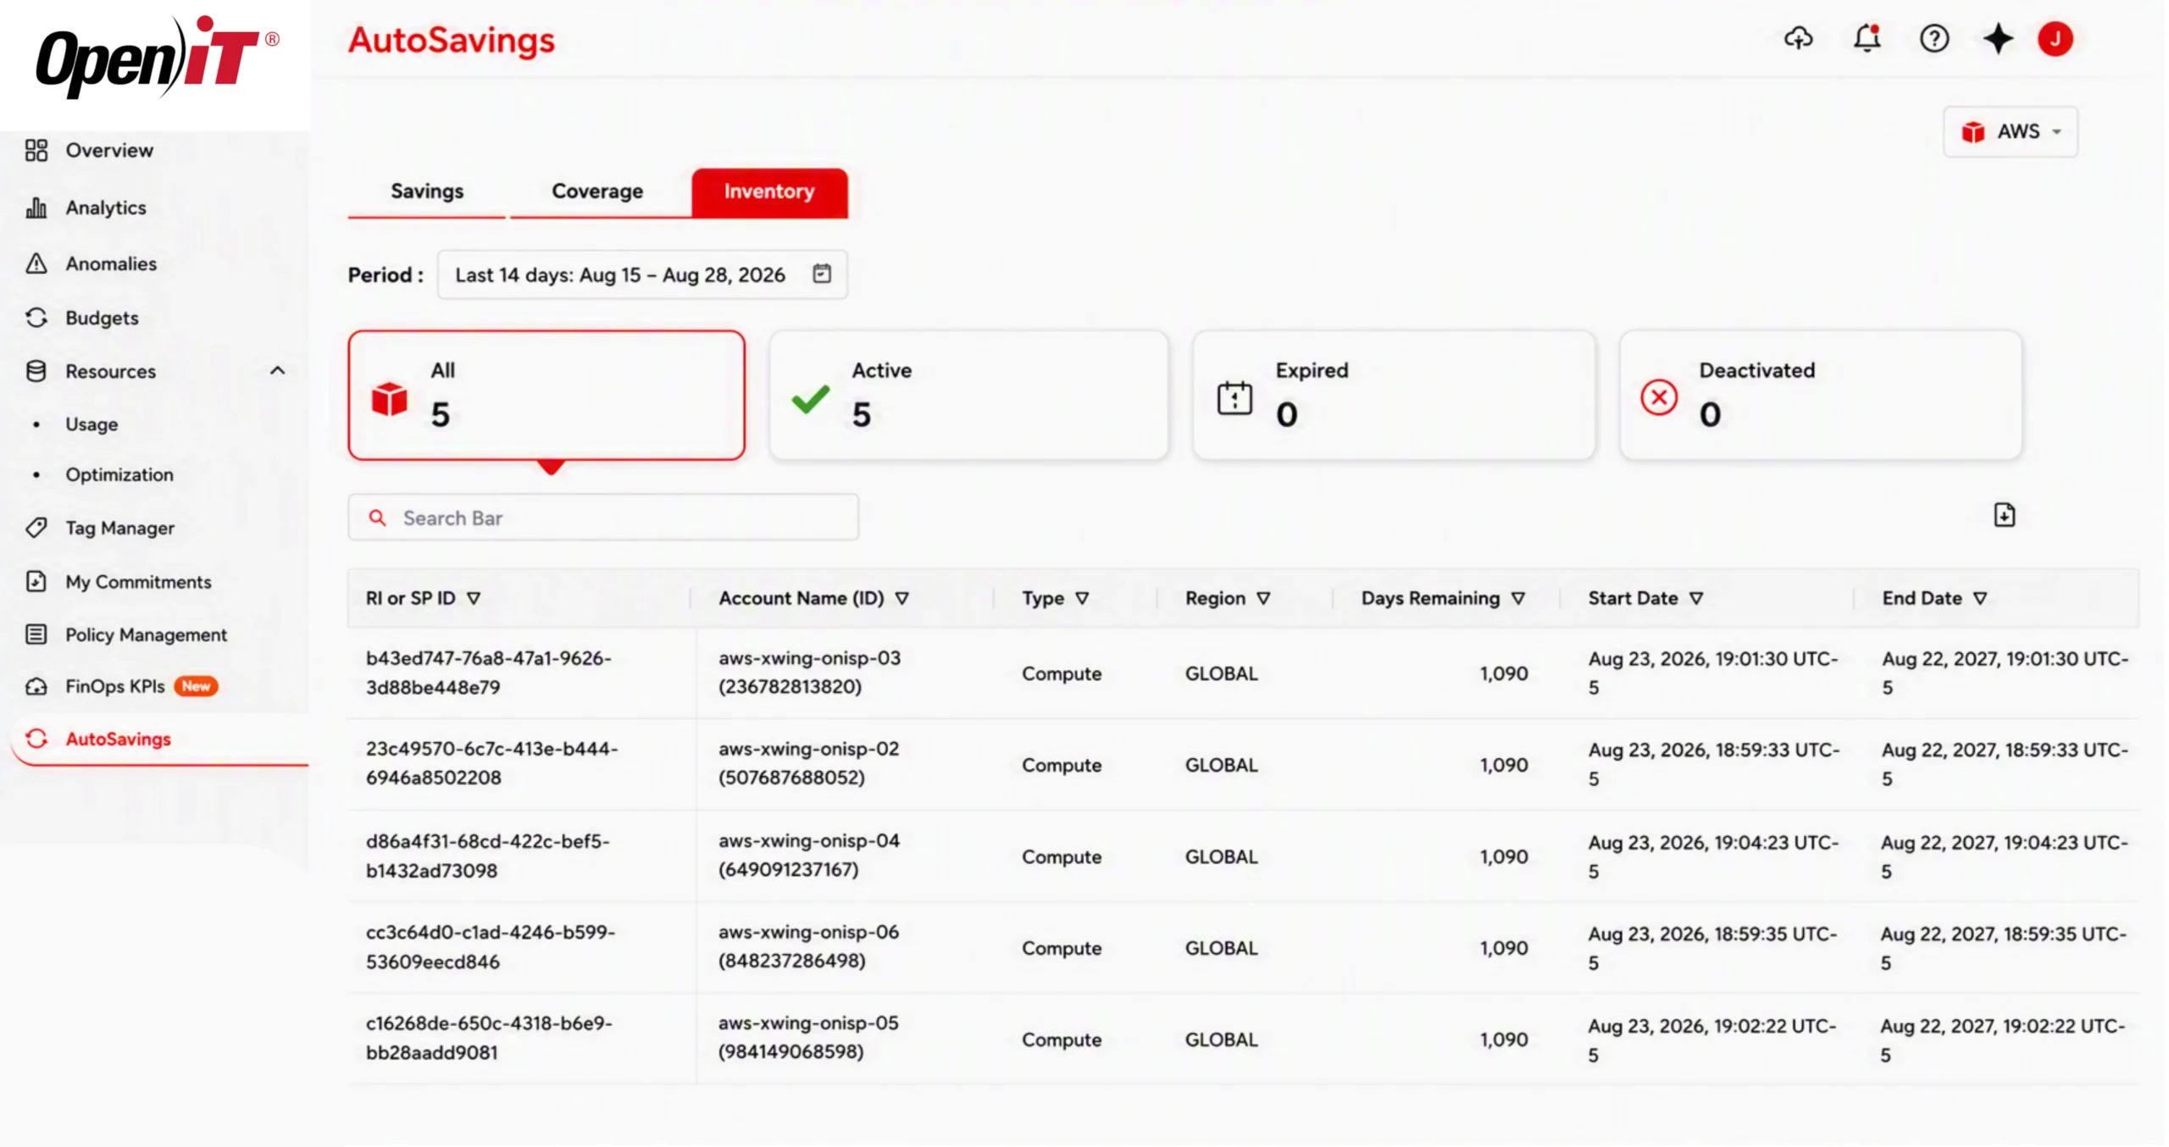Image resolution: width=2169 pixels, height=1147 pixels.
Task: Focus the Search Bar input
Action: (602, 518)
